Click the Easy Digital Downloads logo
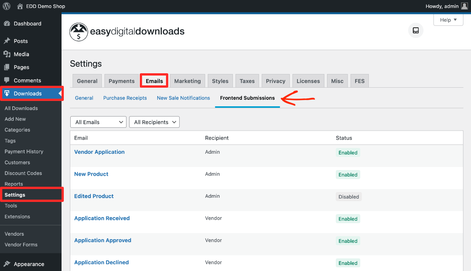Viewport: 471px width, 271px height. 127,32
